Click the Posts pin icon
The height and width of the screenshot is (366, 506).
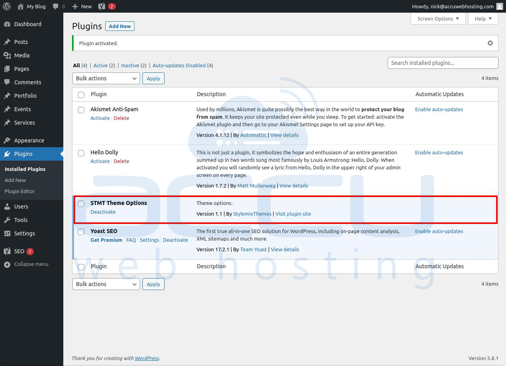[x=7, y=42]
